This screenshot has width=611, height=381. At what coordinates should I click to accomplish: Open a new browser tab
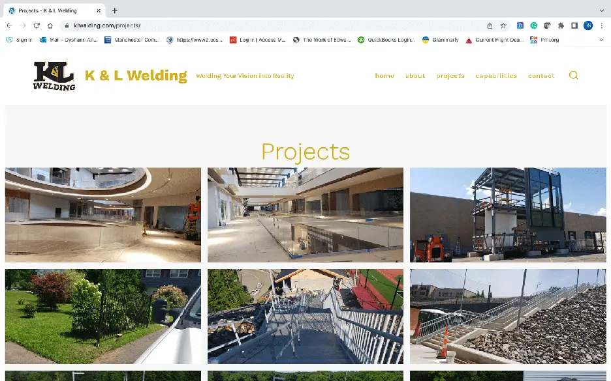coord(115,10)
